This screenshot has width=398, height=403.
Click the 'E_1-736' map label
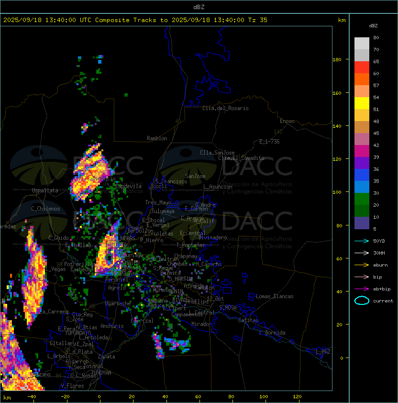point(269,142)
